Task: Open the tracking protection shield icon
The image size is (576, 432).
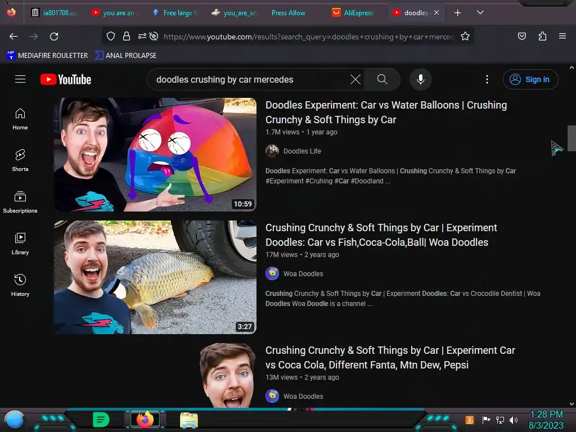Action: [111, 37]
